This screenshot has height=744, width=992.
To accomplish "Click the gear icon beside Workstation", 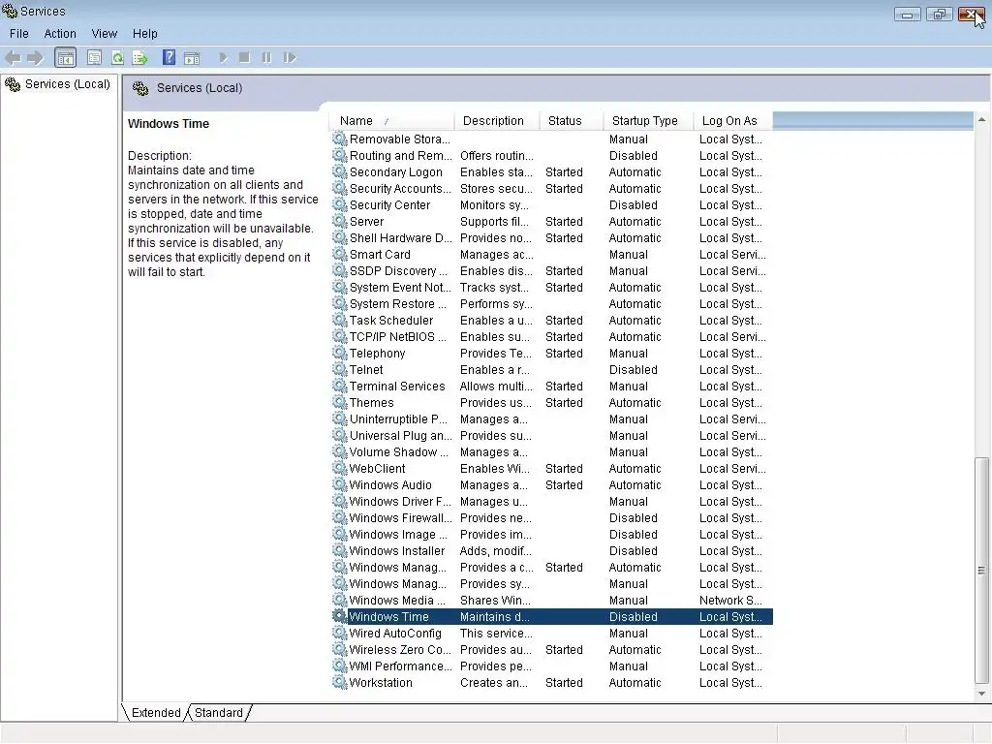I will pos(340,683).
